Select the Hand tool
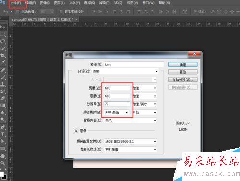 click(x=3, y=156)
